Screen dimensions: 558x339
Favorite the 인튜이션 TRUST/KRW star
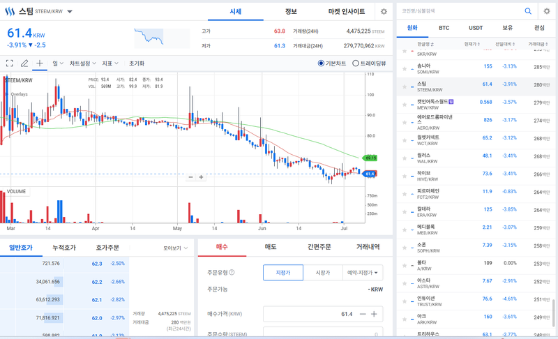click(x=405, y=301)
